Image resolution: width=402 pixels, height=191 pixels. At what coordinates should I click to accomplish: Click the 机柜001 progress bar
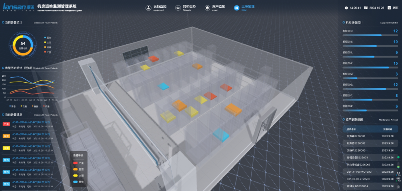click(370, 35)
